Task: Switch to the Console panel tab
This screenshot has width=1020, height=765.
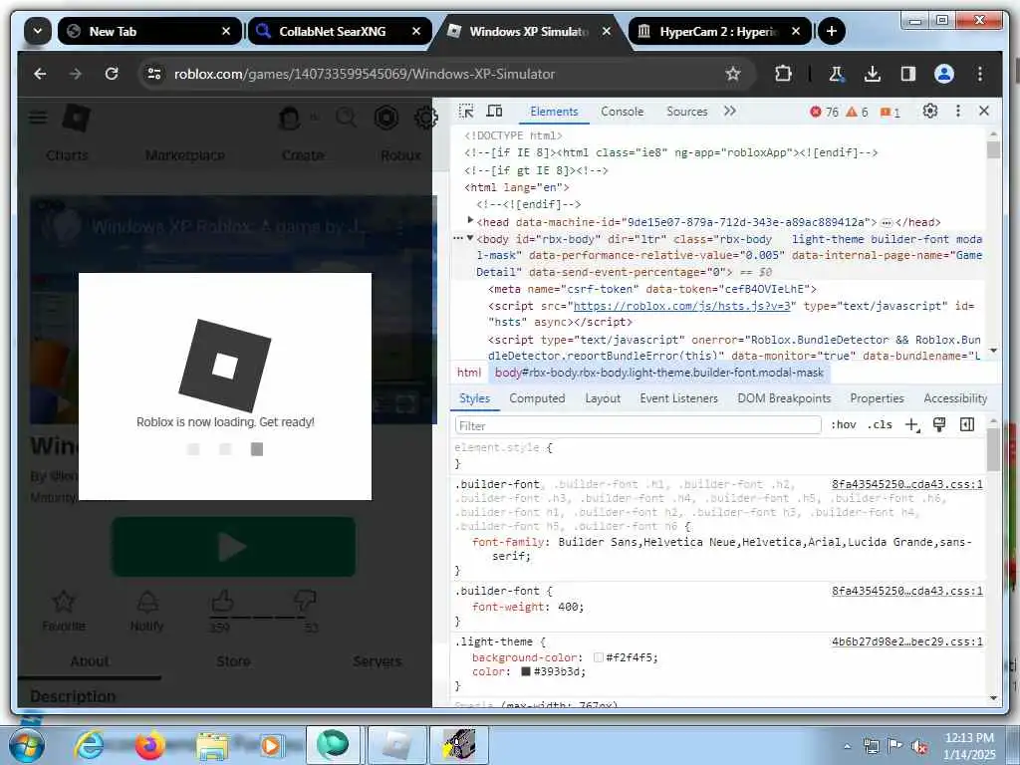Action: pos(622,112)
